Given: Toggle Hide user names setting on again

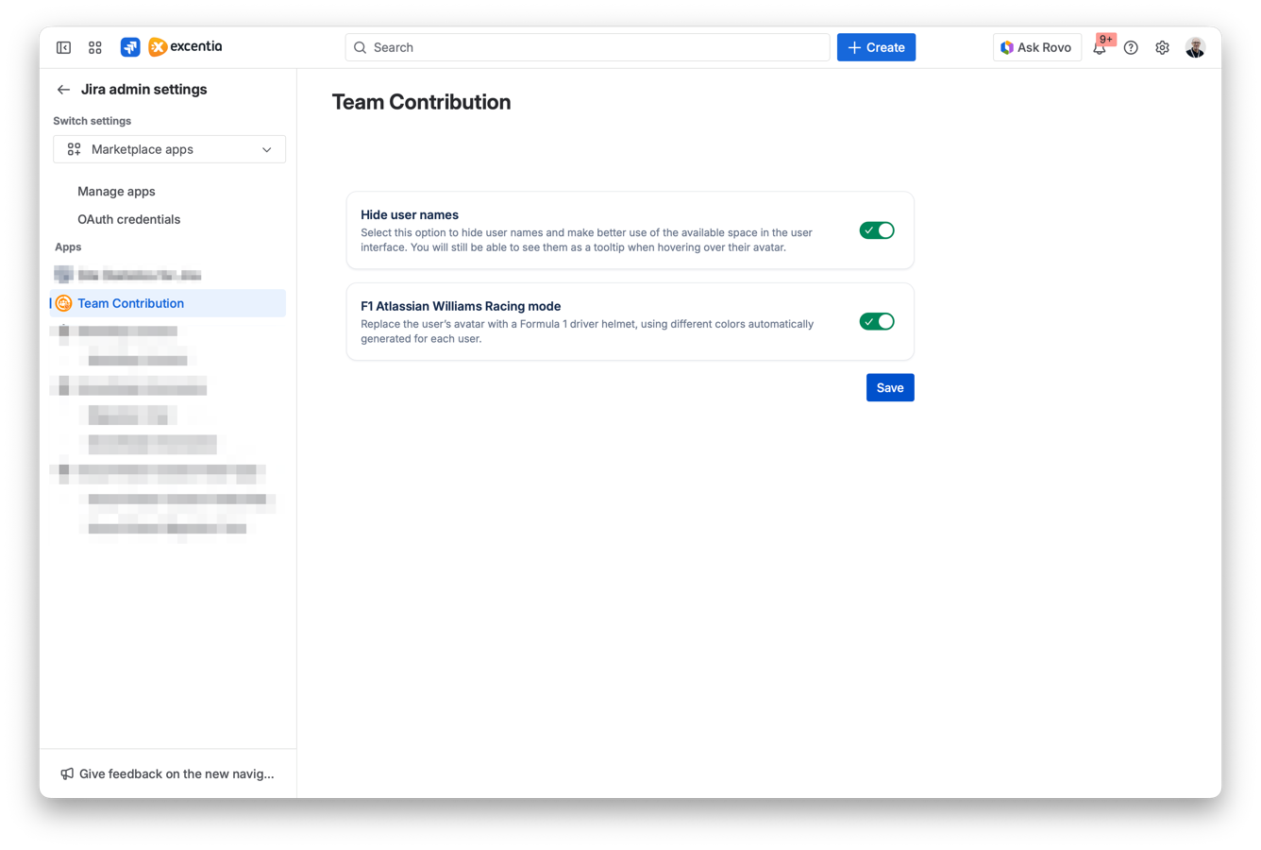Looking at the screenshot, I should click(877, 229).
